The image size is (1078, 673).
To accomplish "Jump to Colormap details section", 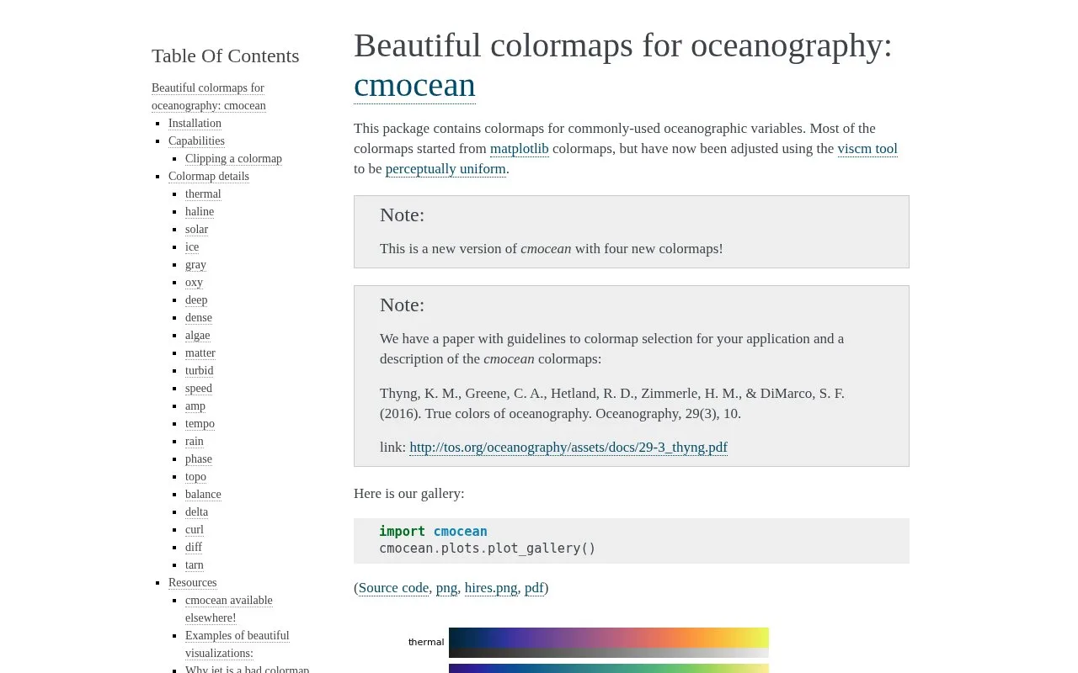I will 209,177.
